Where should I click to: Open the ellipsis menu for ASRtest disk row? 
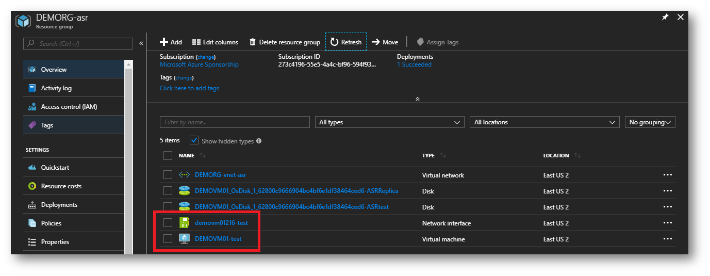pos(668,207)
